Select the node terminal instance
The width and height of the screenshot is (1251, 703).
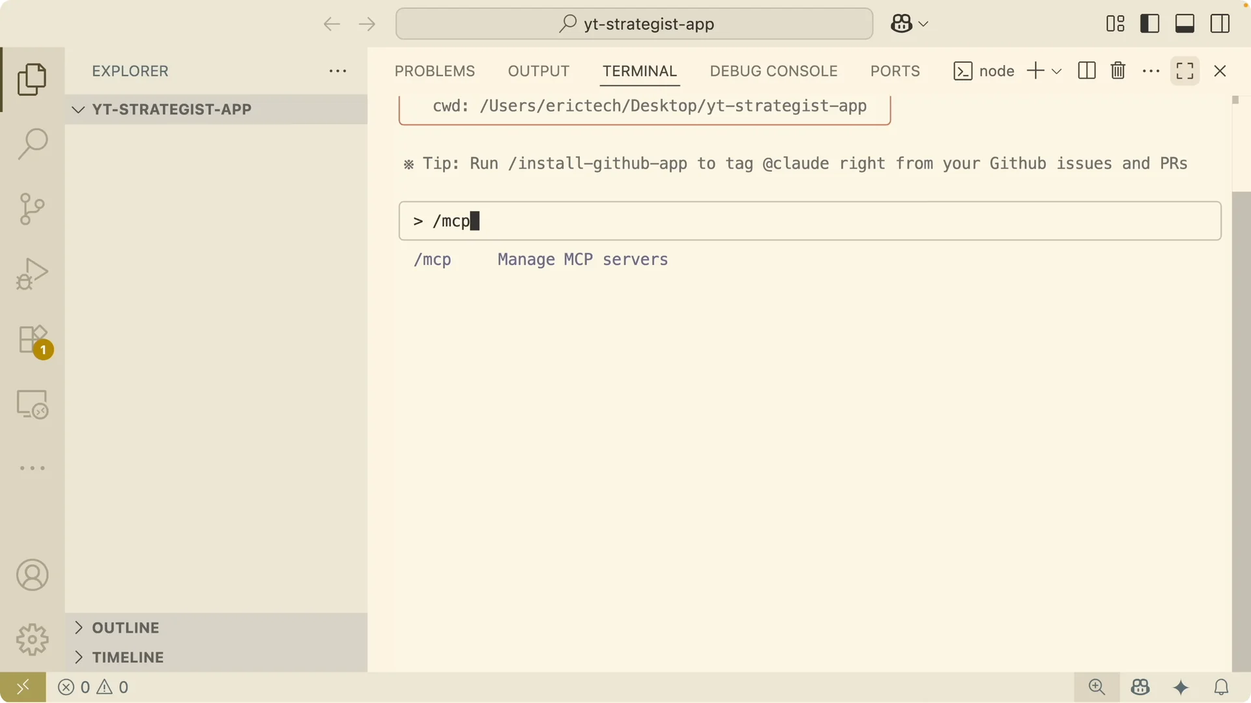pos(984,71)
